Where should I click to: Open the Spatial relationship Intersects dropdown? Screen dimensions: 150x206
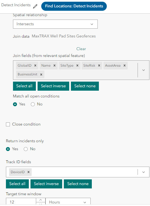55,24
